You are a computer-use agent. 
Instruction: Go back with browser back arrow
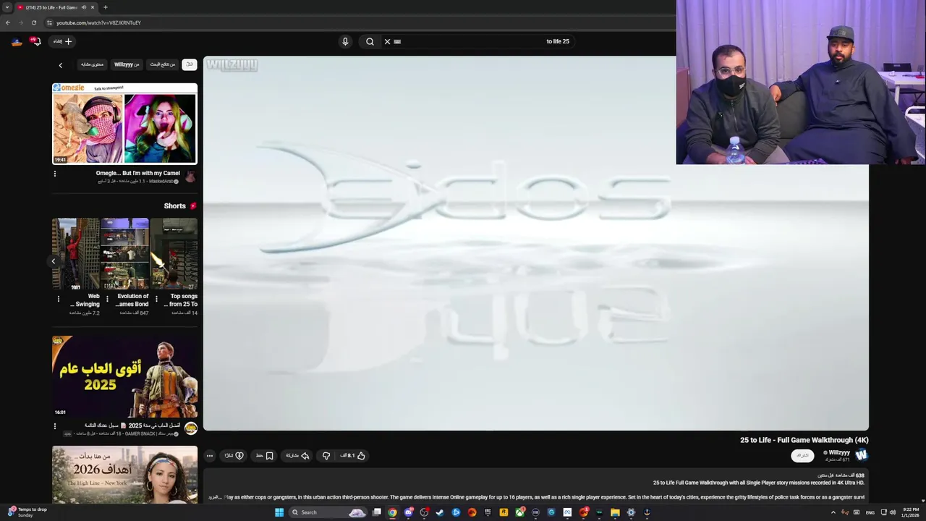pos(8,22)
